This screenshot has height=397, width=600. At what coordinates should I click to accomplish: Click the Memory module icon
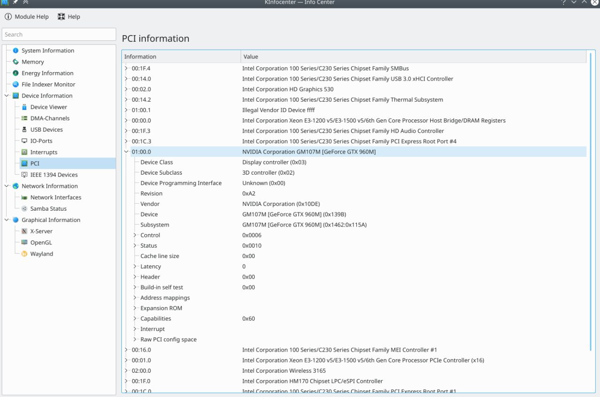(x=15, y=62)
